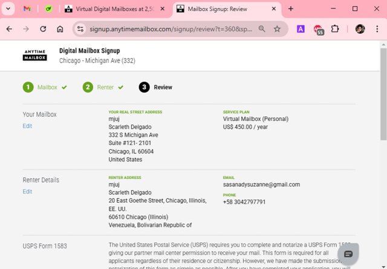Open the tab search dropdown arrow
The height and width of the screenshot is (269, 387).
point(8,9)
